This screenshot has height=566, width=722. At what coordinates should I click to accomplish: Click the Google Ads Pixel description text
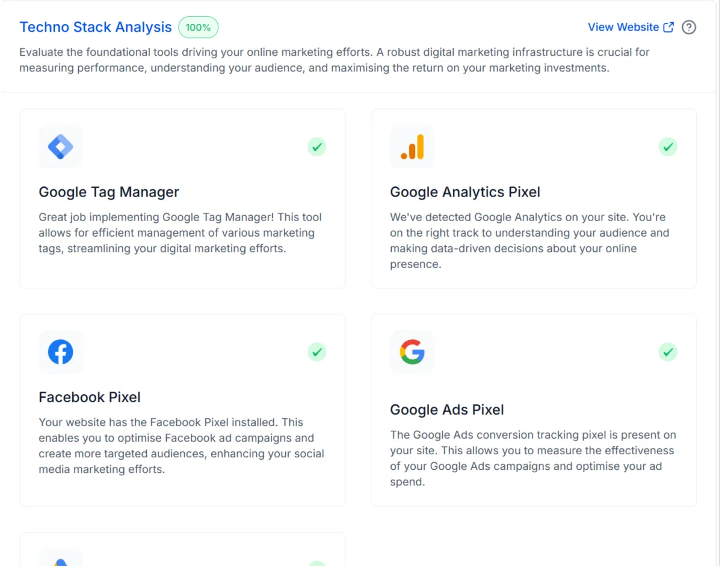click(532, 458)
